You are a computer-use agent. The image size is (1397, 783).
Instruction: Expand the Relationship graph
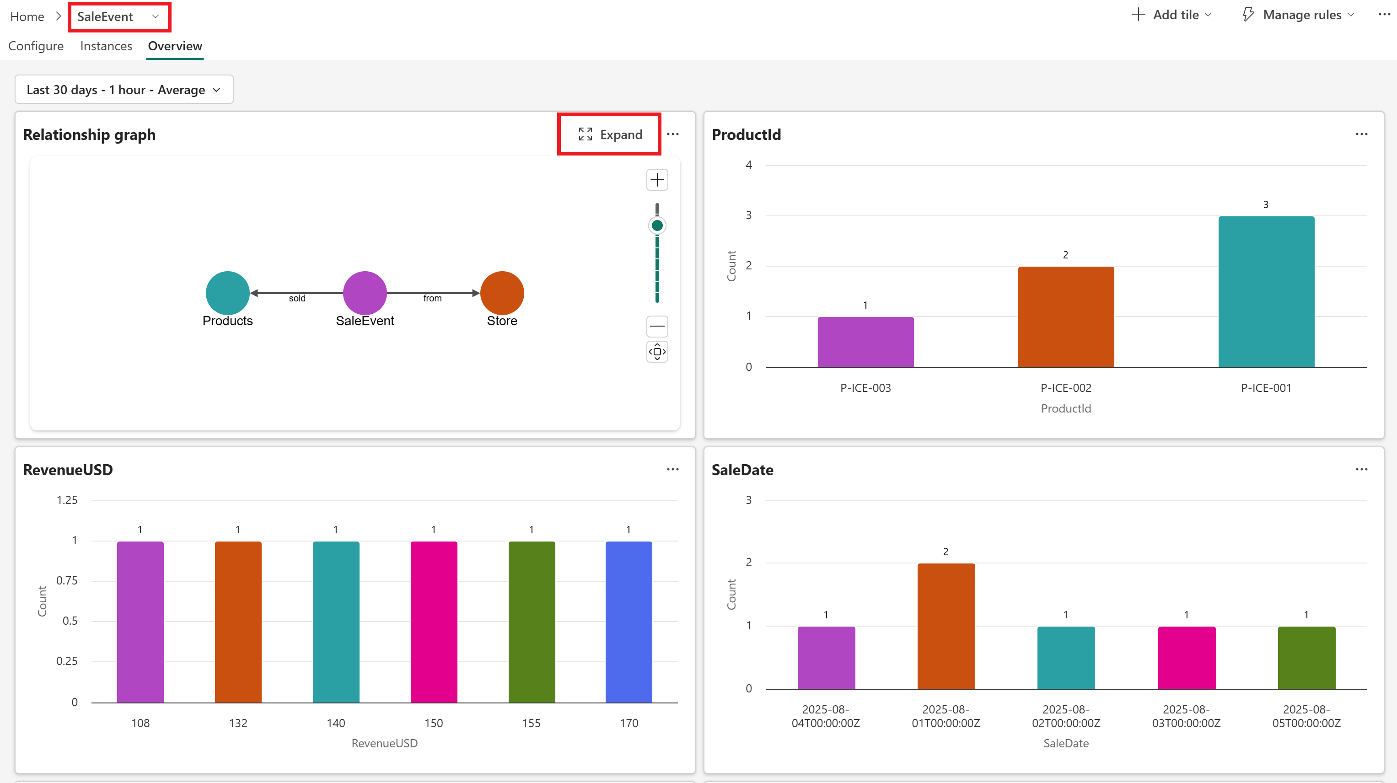610,134
